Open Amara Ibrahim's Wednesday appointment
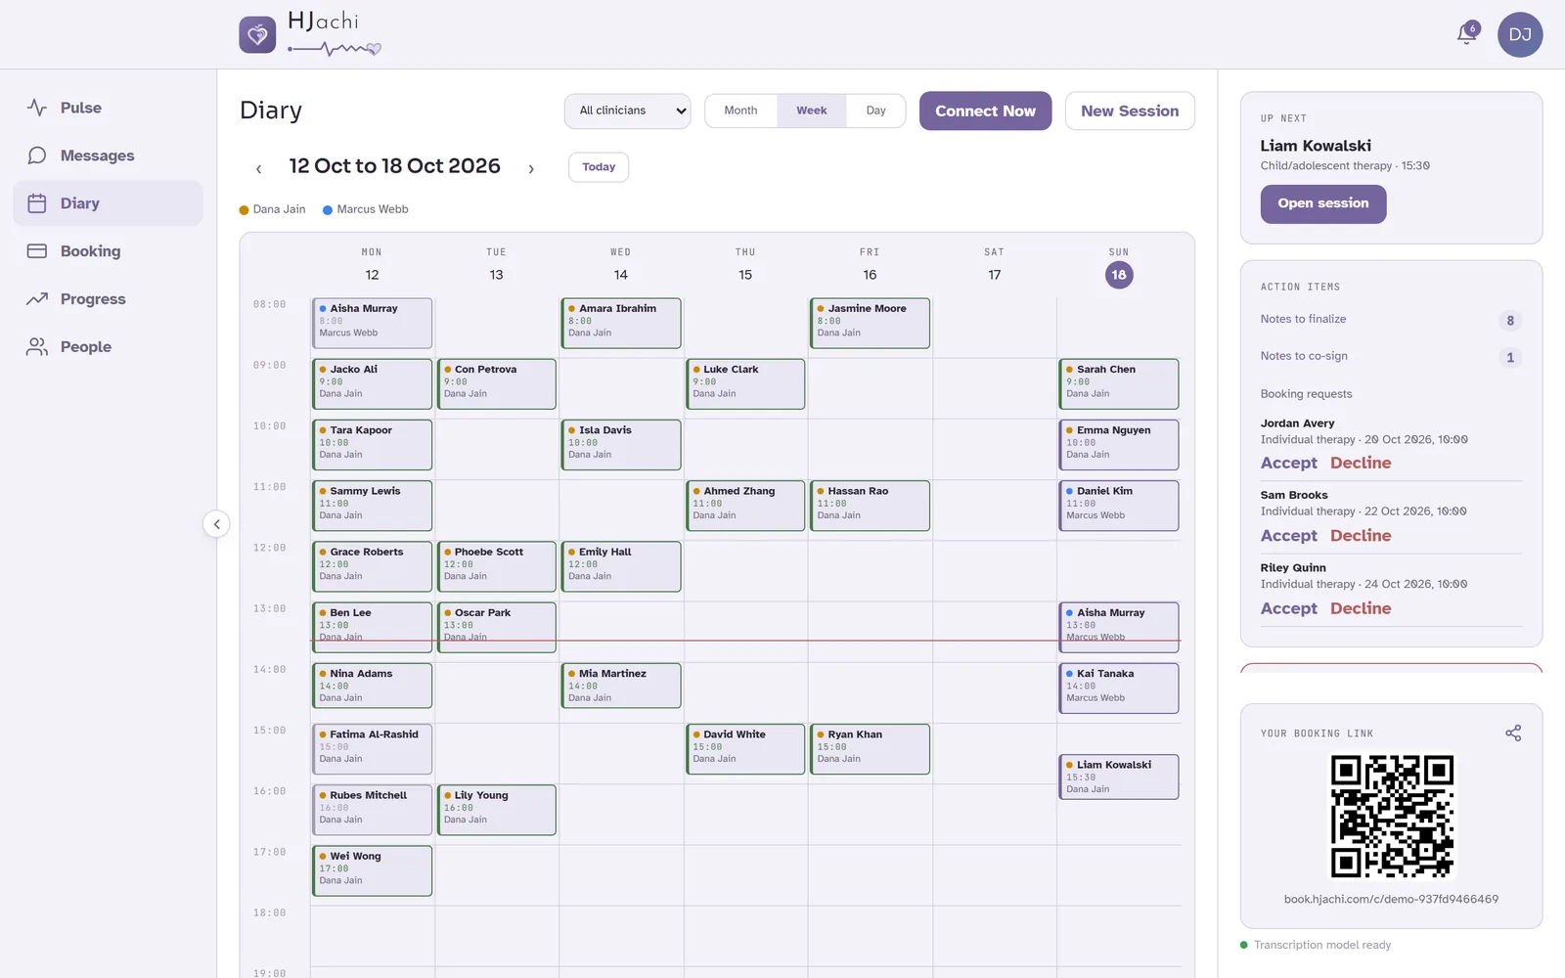This screenshot has height=978, width=1565. tap(621, 323)
